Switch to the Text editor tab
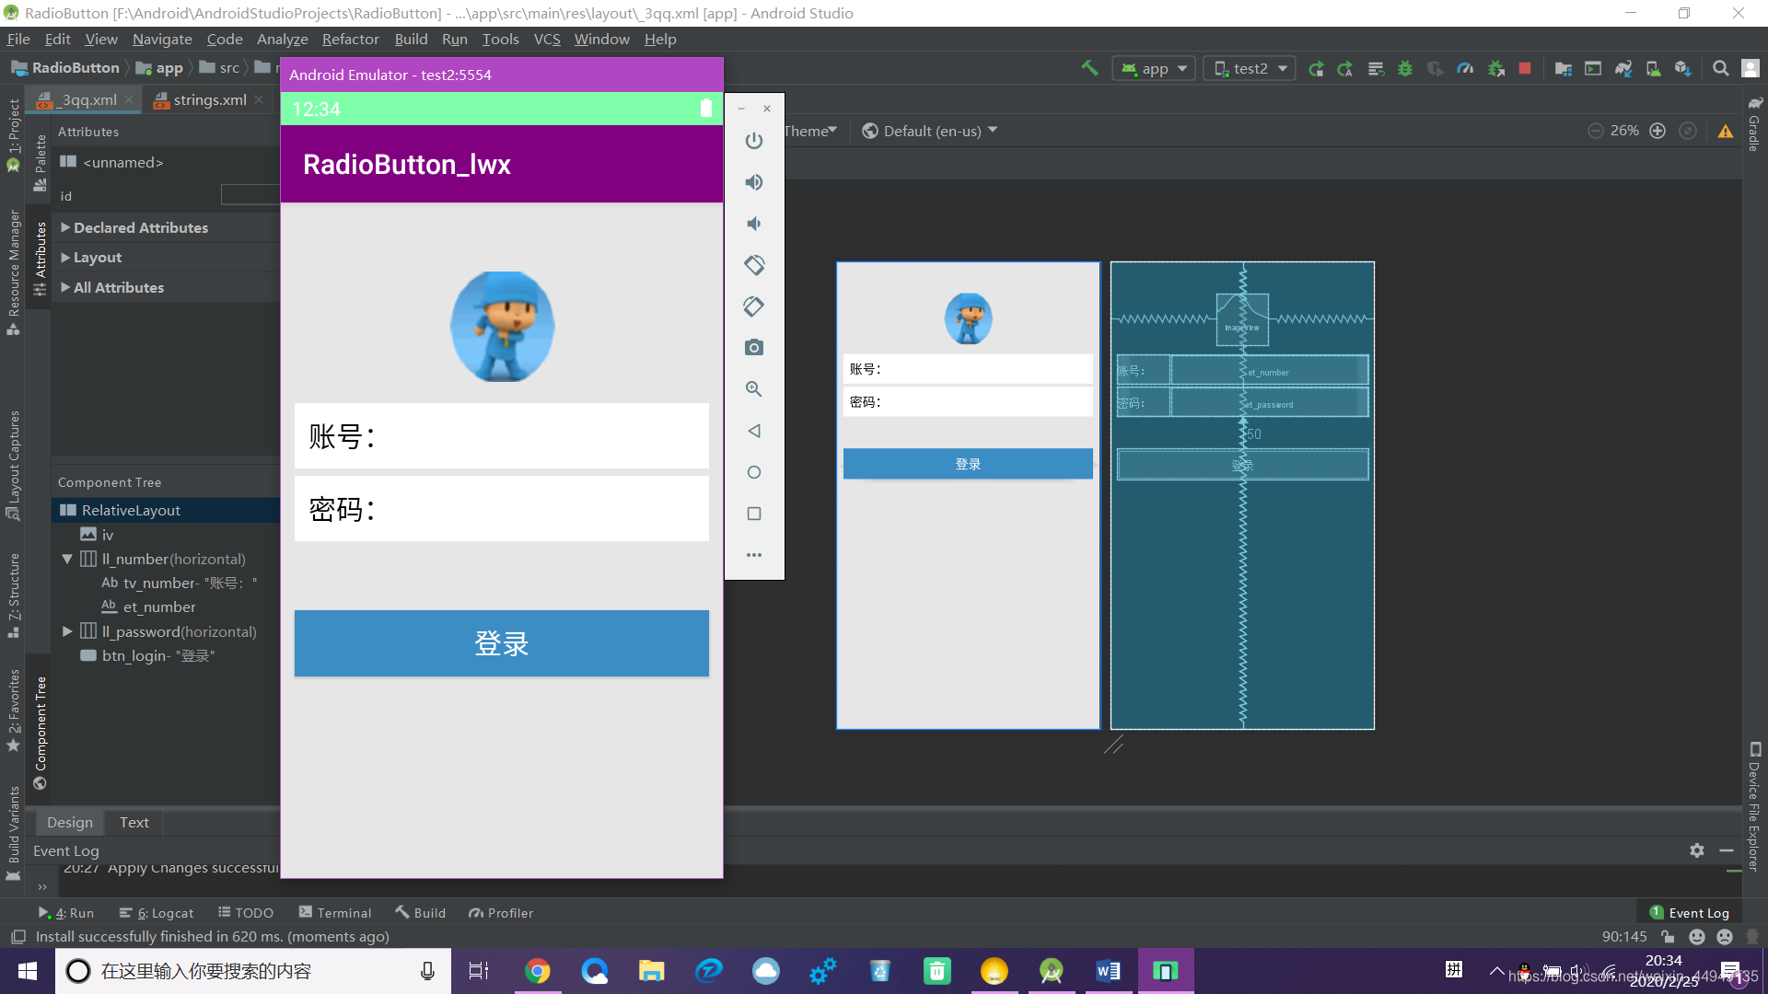Image resolution: width=1768 pixels, height=994 pixels. 134,822
